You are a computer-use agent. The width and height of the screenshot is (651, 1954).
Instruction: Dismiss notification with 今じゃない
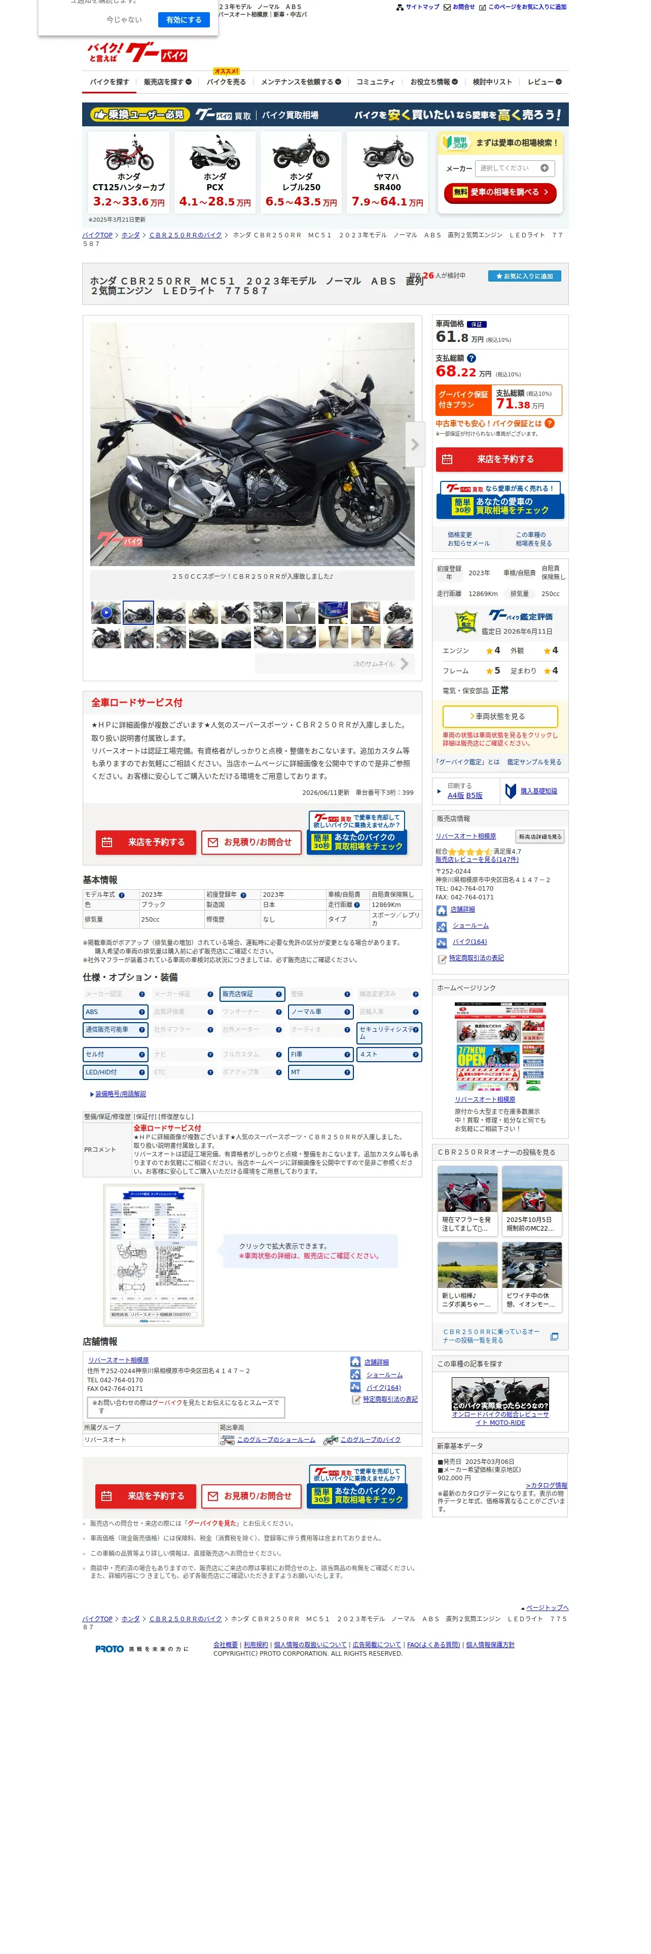coord(124,20)
